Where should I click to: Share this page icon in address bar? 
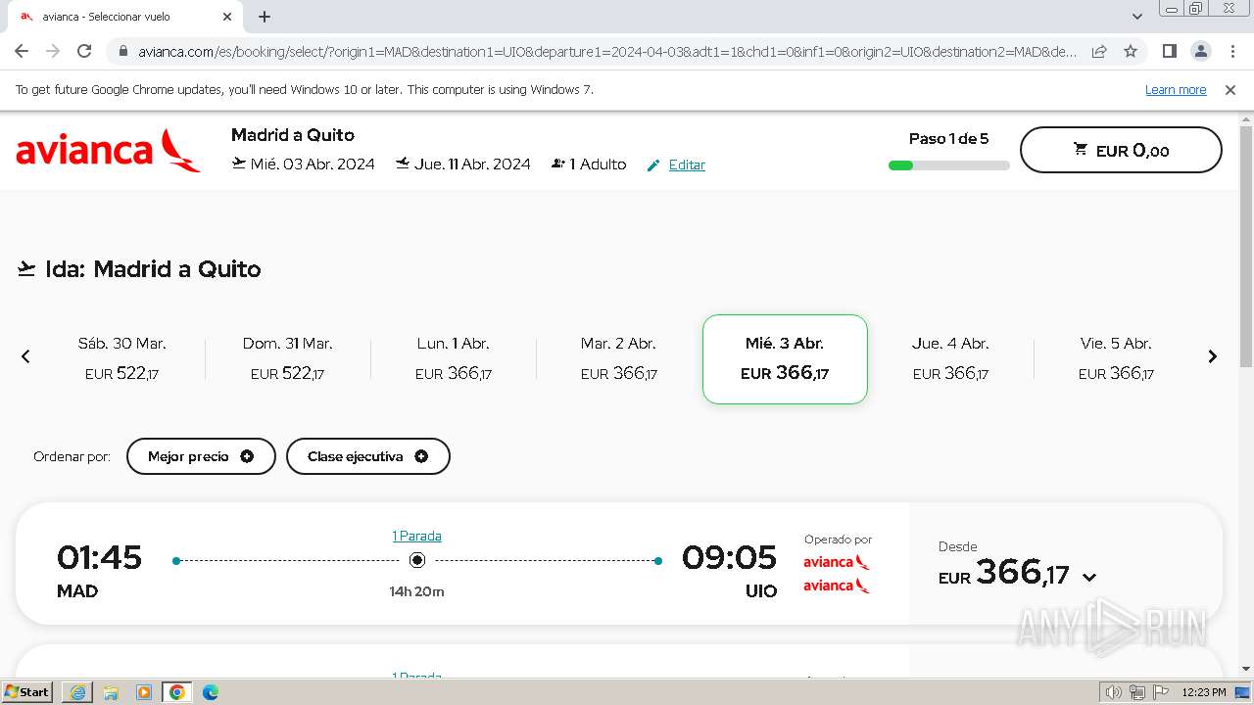pos(1099,51)
